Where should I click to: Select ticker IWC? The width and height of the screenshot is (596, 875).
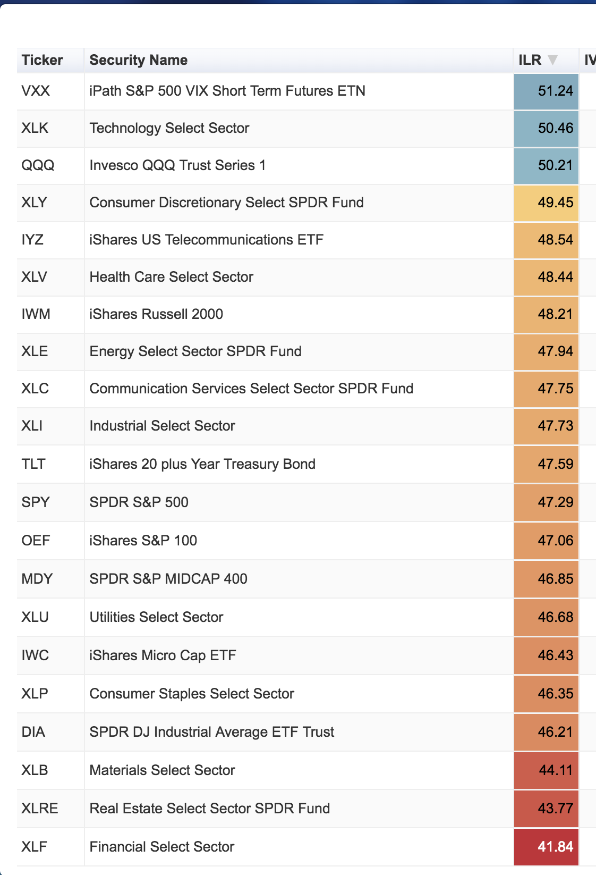(35, 655)
